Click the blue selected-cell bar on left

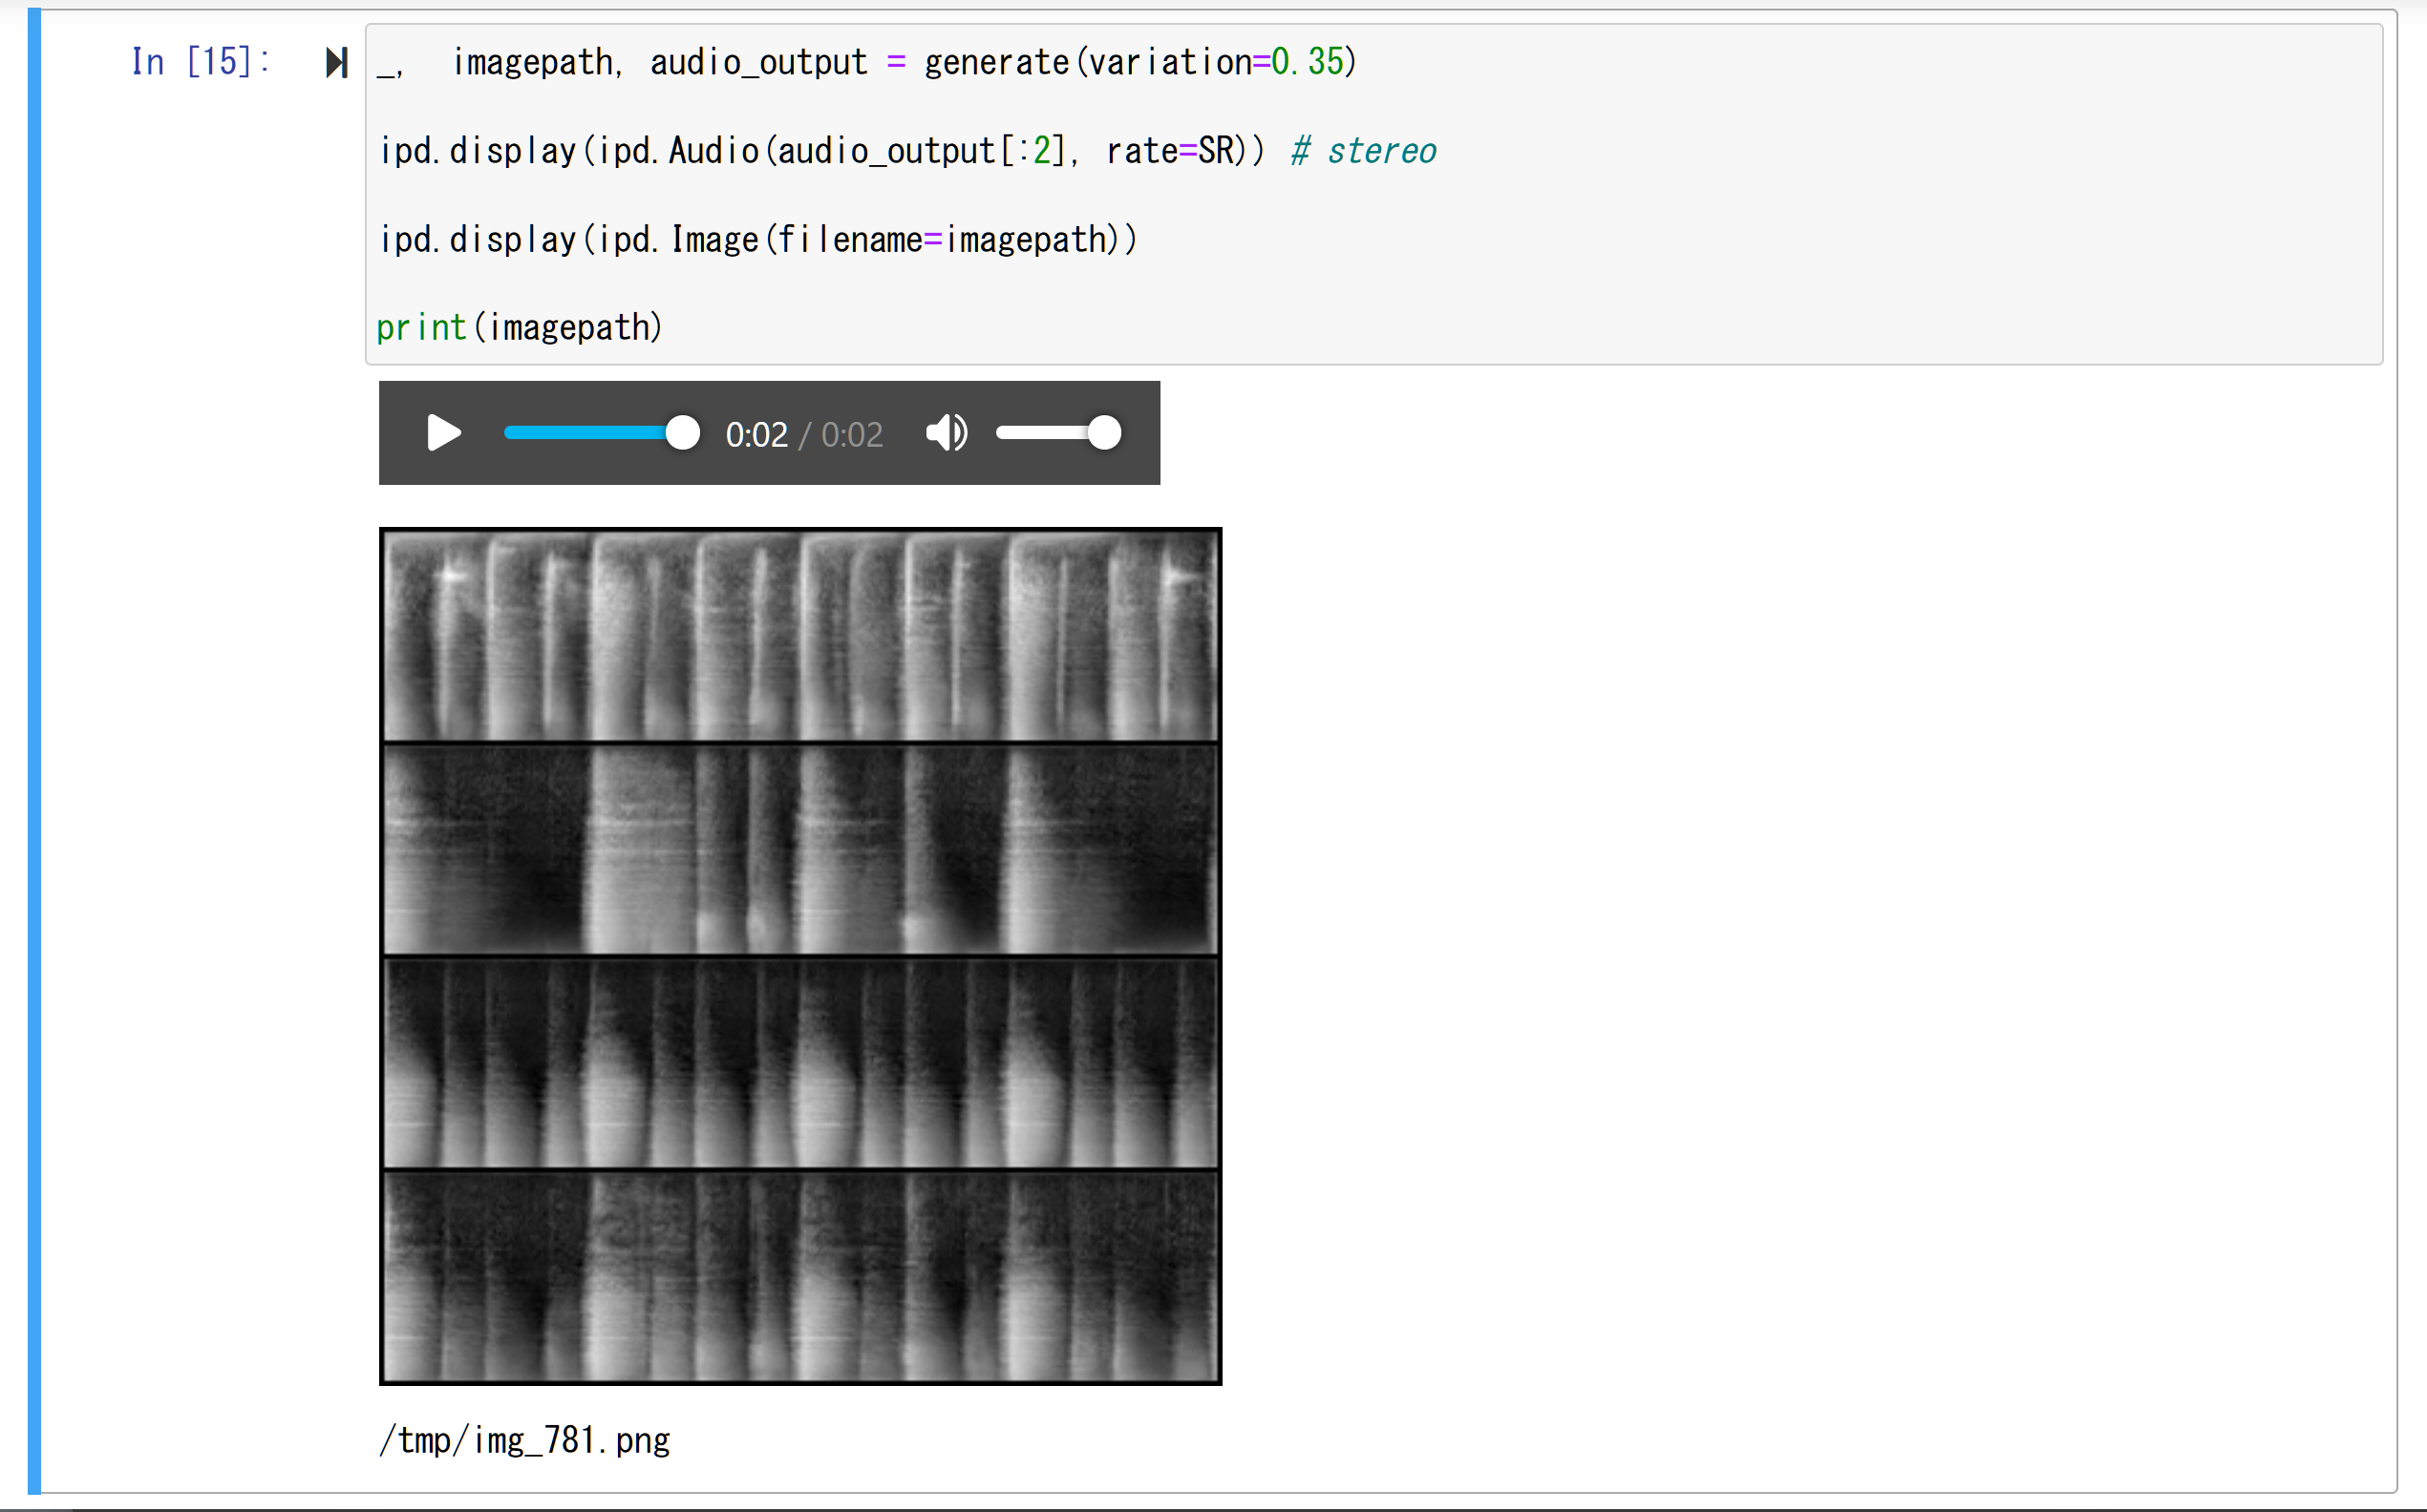point(34,750)
